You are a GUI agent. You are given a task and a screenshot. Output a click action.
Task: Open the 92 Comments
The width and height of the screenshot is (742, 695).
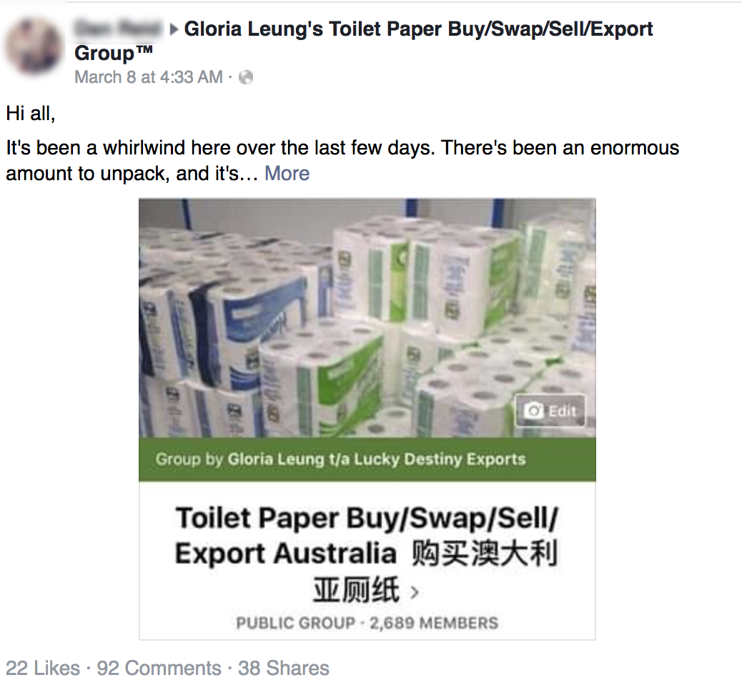[x=159, y=668]
